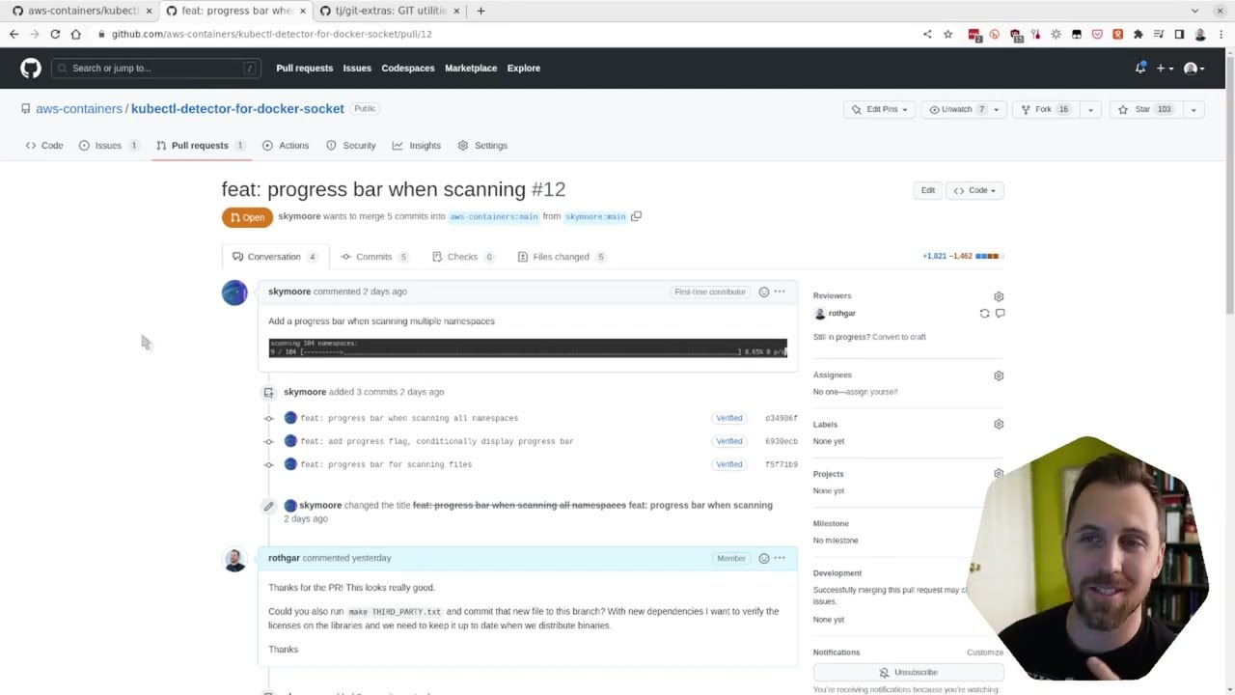Viewport: 1235px width, 695px height.
Task: Switch to the Checks tab
Action: 463,257
